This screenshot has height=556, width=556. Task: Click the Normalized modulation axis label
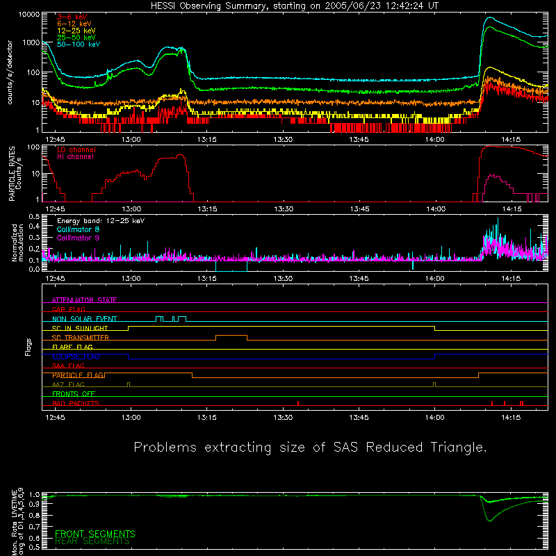click(x=17, y=243)
